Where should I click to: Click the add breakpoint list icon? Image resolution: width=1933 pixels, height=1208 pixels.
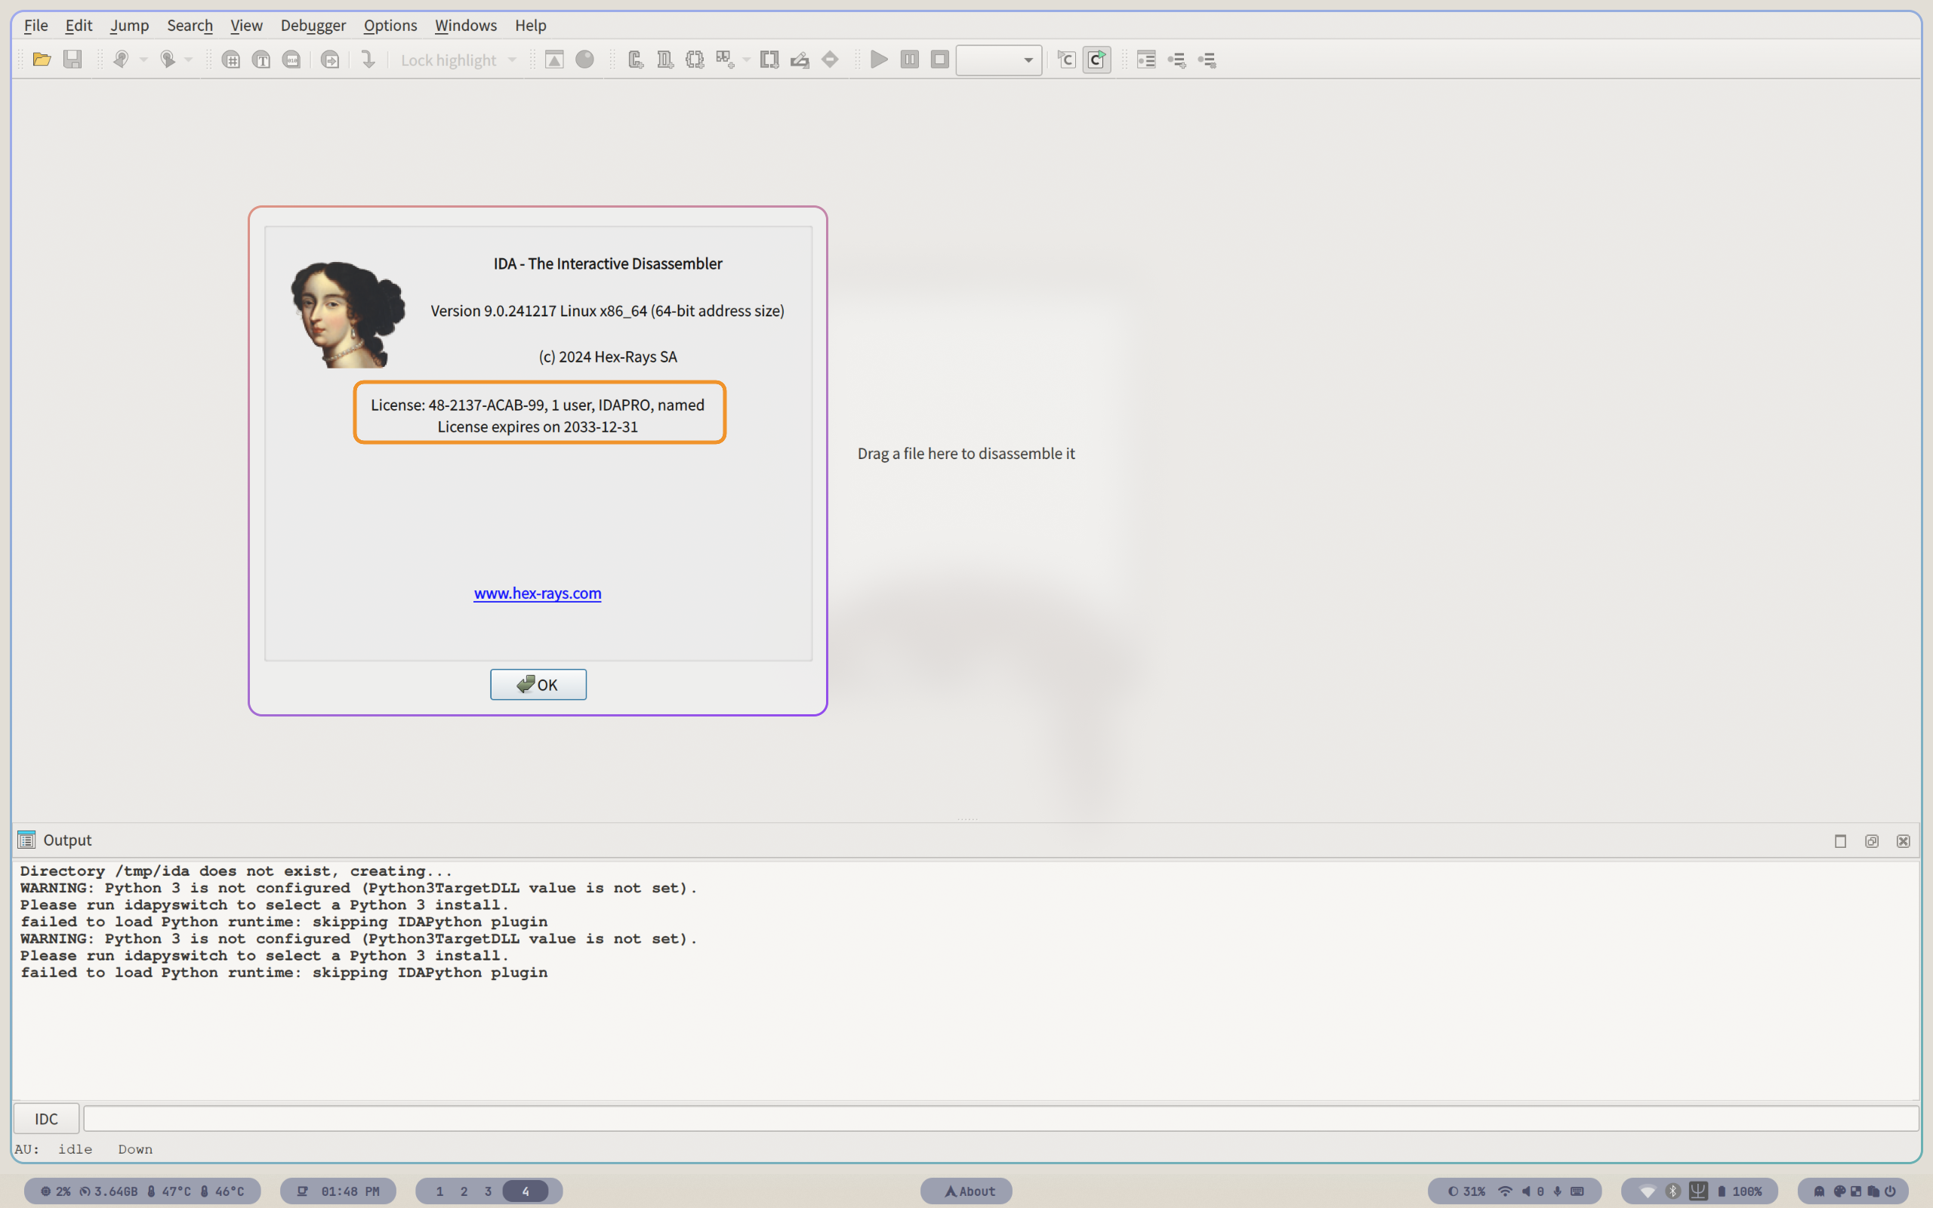(1176, 59)
